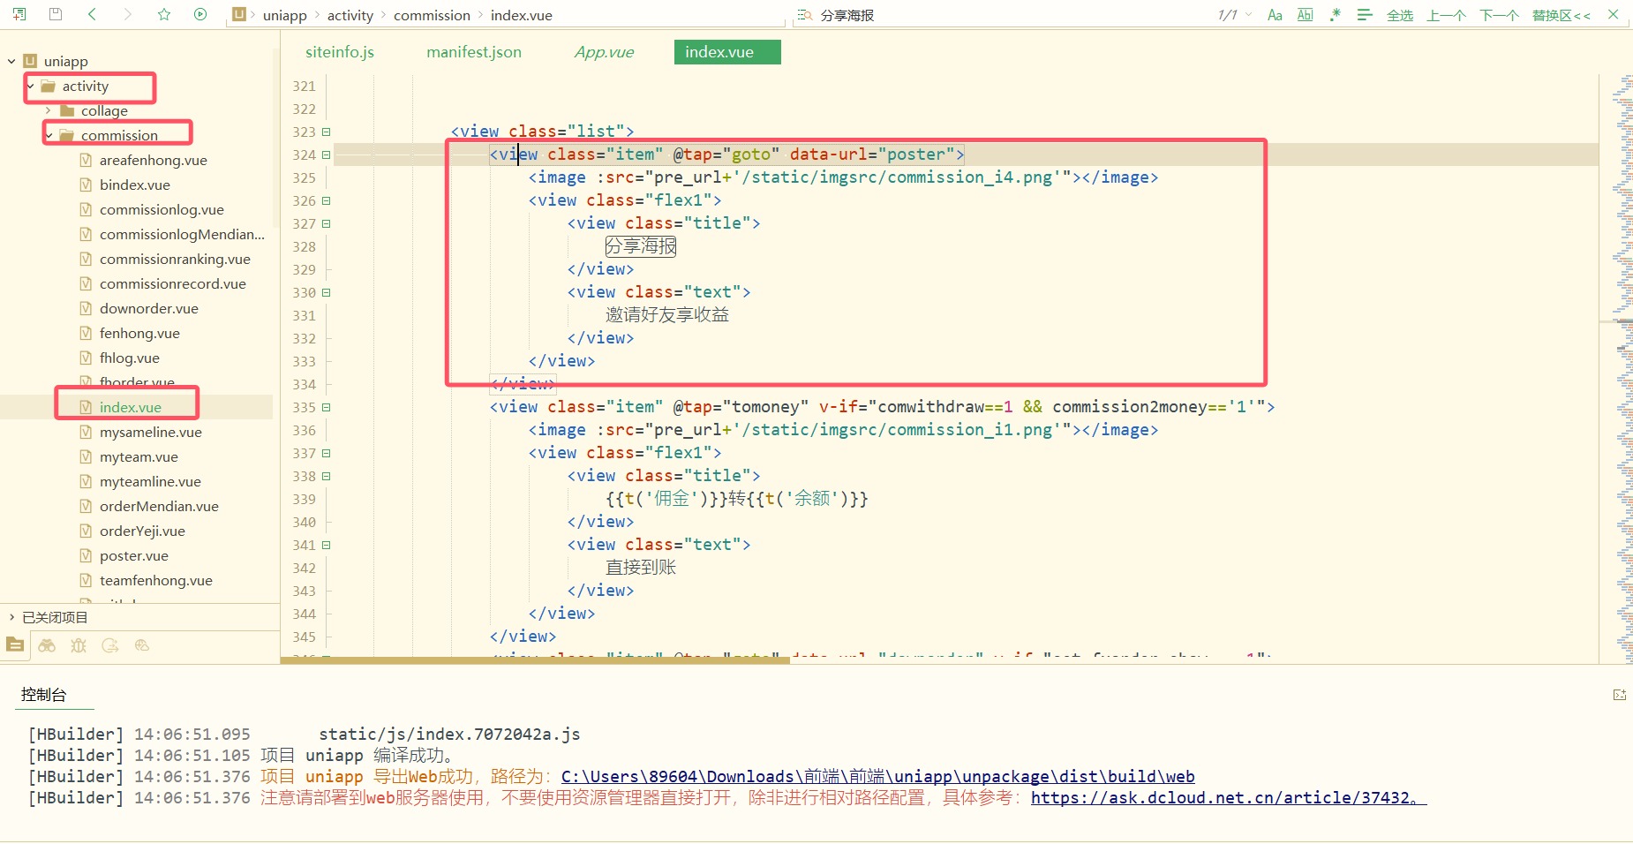
Task: Open downorder.vue in the file tree
Action: 148,308
